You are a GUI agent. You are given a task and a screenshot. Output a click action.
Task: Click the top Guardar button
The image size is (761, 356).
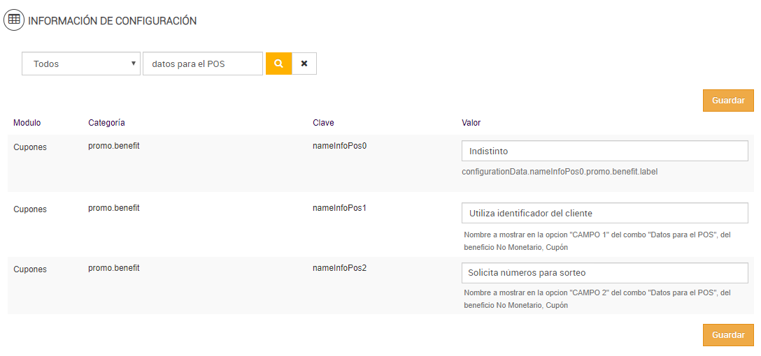(x=728, y=101)
